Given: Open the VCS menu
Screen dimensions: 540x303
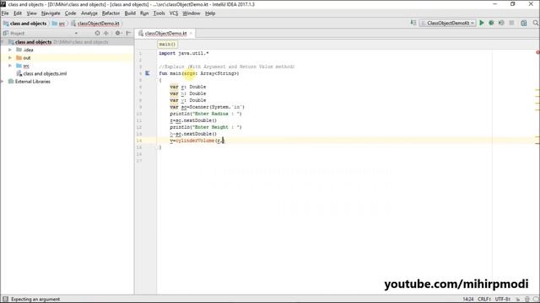Looking at the screenshot, I should pyautogui.click(x=174, y=13).
